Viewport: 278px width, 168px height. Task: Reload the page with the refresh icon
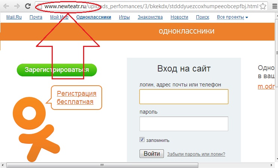(x=28, y=6)
